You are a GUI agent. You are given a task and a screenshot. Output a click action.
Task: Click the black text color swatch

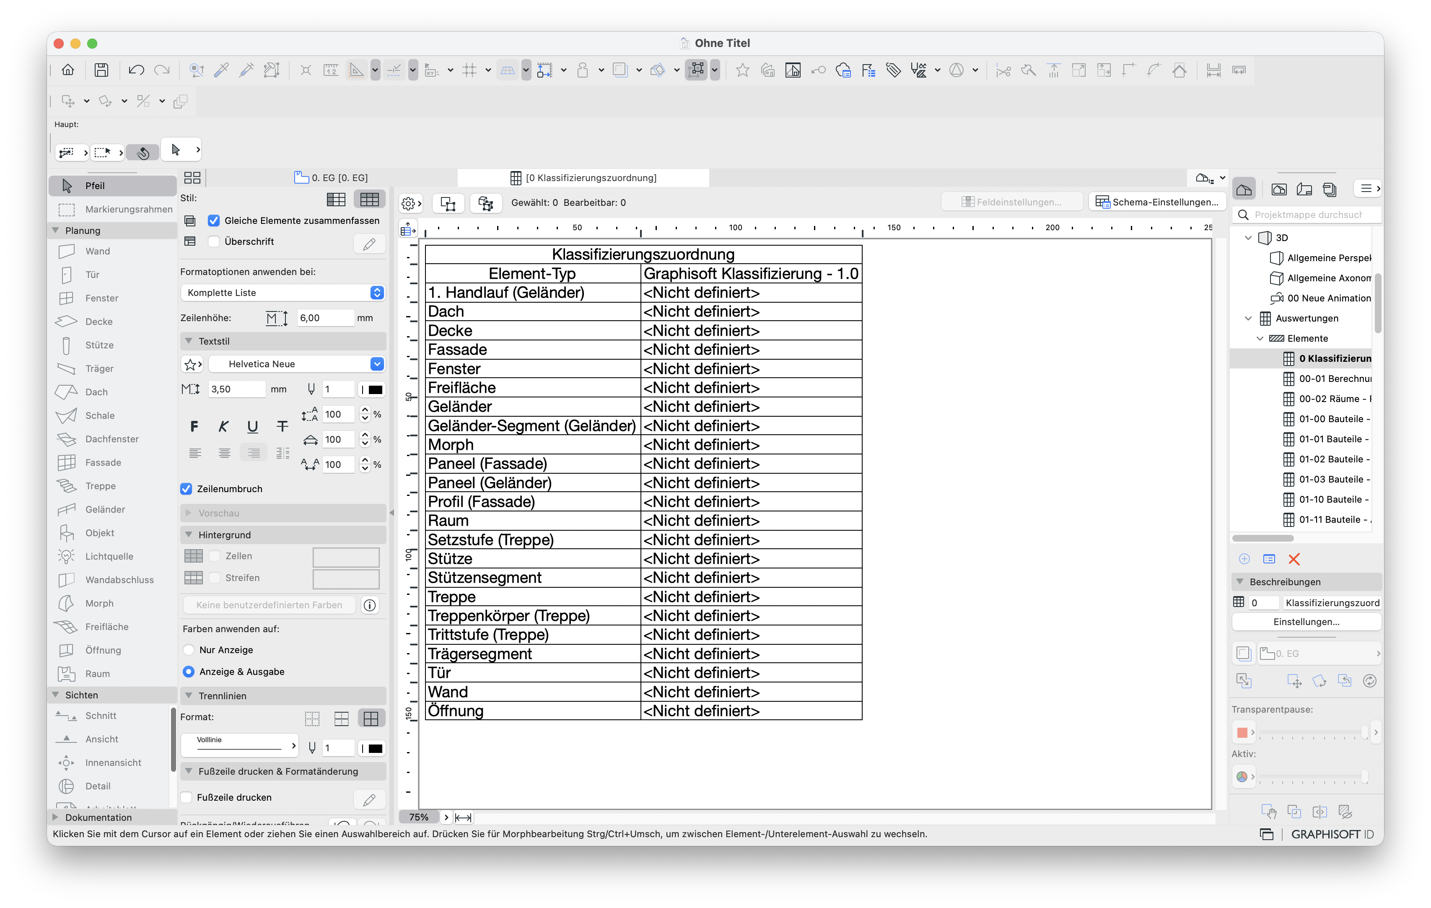point(376,389)
